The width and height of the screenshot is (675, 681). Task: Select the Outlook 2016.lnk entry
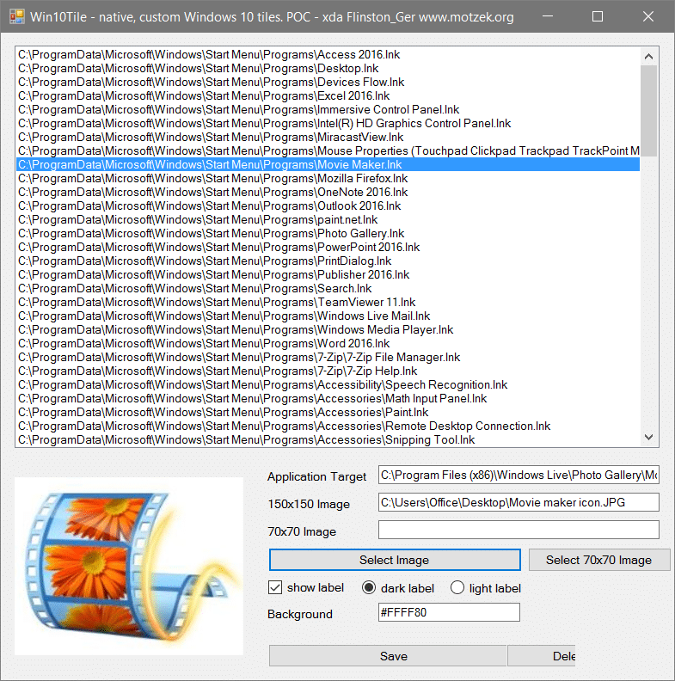tap(328, 206)
